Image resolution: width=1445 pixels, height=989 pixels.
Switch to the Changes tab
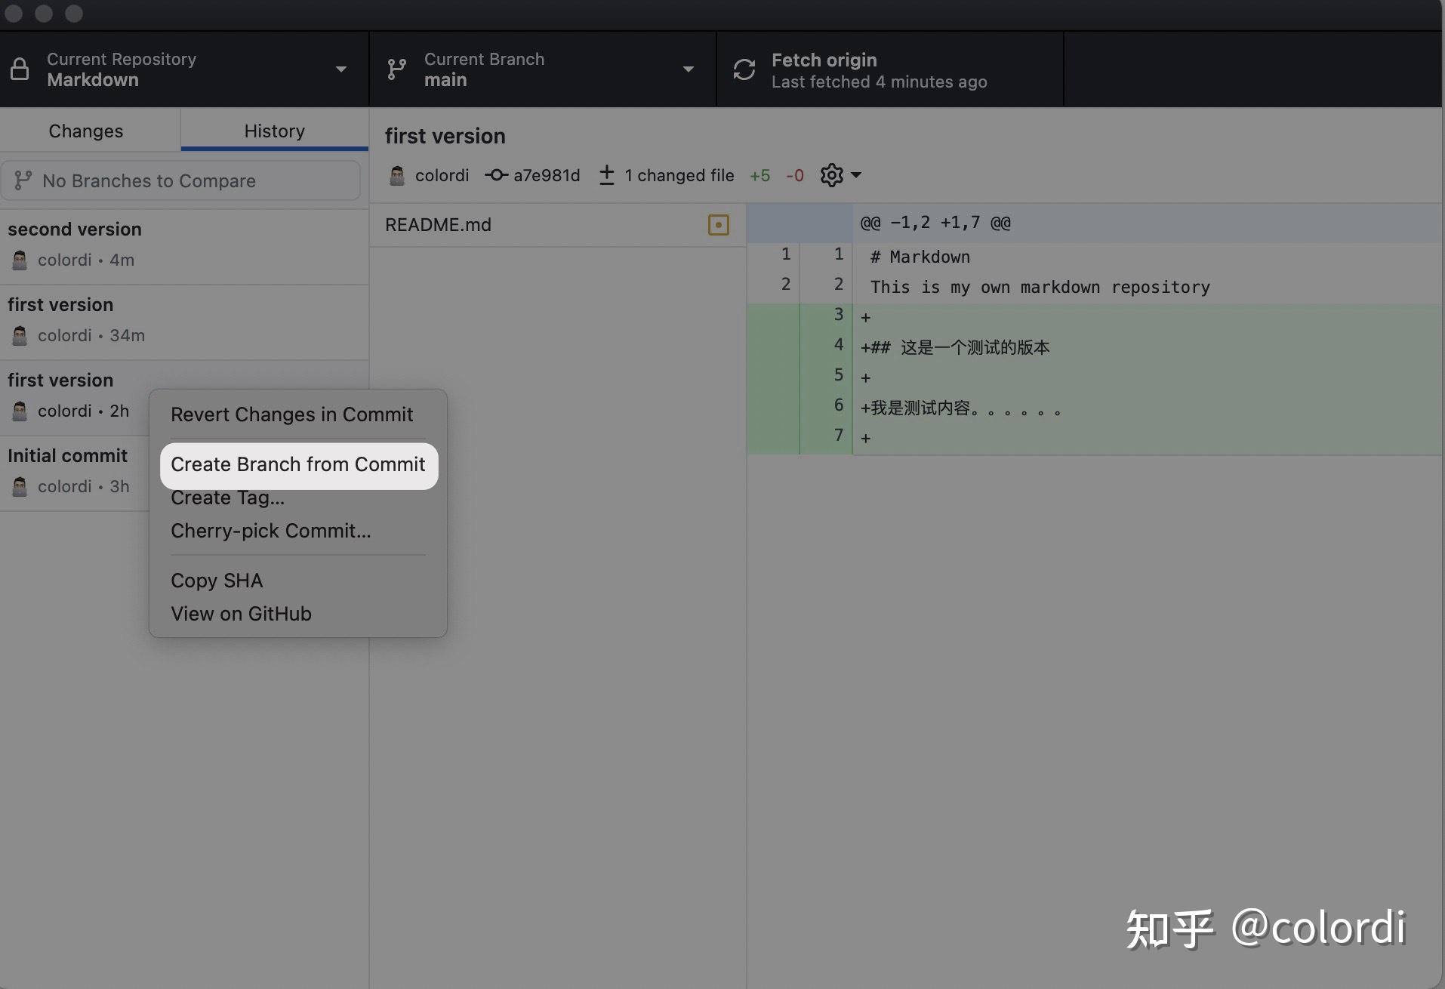(85, 130)
